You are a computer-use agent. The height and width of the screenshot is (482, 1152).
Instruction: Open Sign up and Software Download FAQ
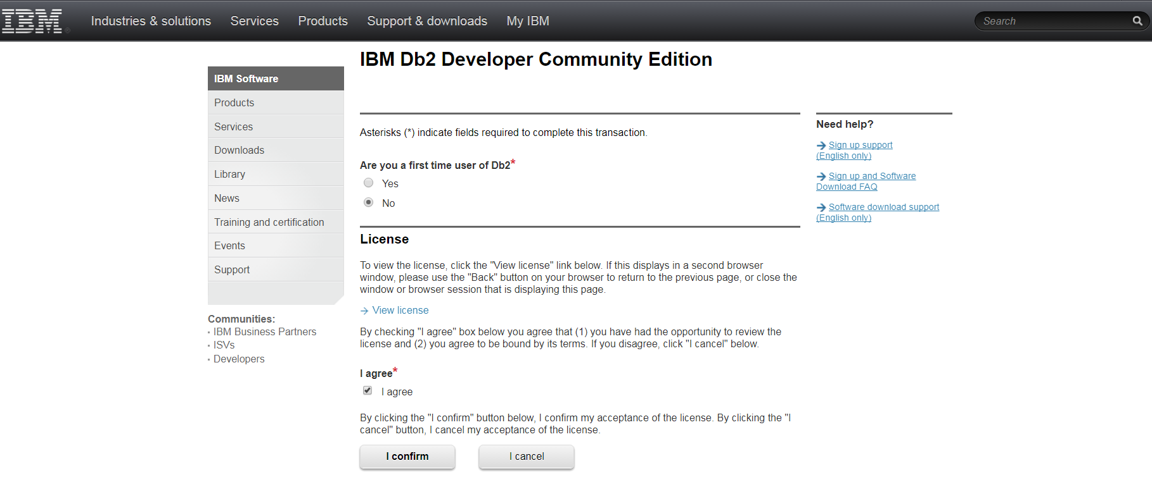tap(866, 182)
